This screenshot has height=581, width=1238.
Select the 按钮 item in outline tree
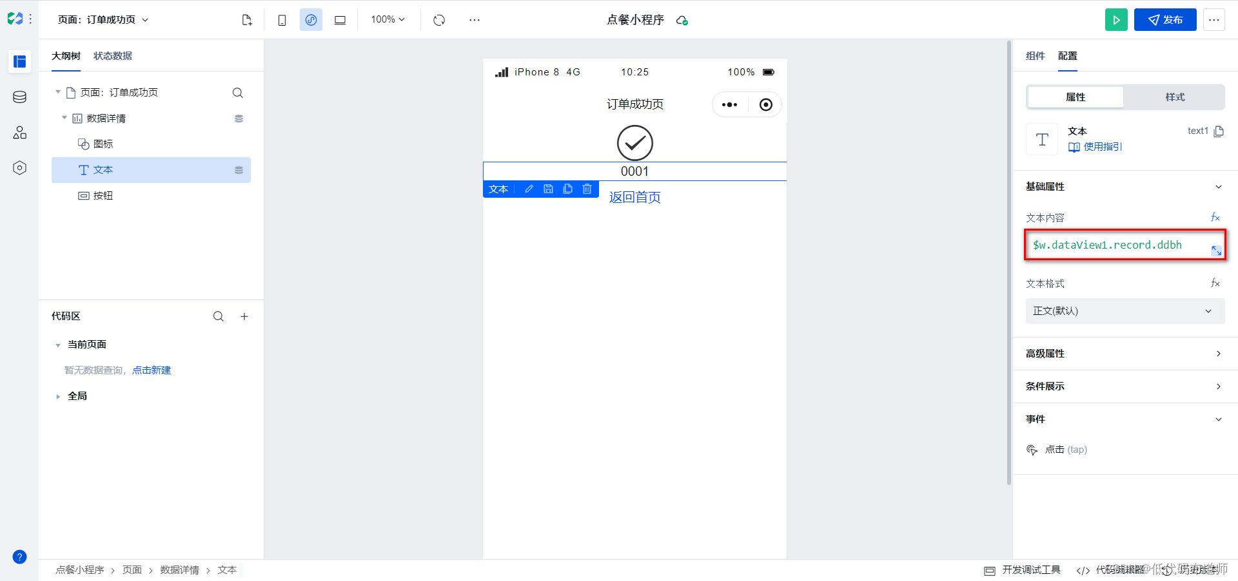pyautogui.click(x=151, y=196)
